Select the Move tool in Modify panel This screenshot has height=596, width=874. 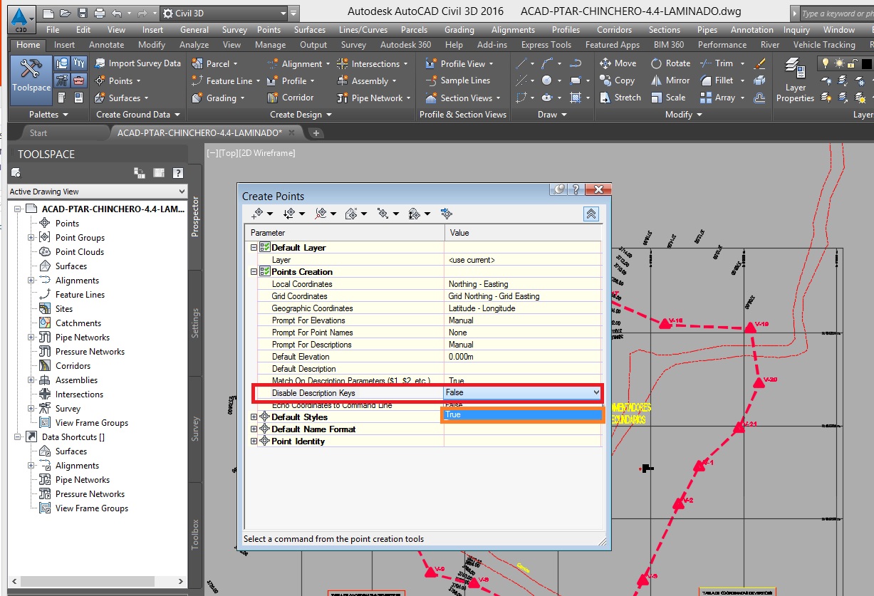(x=618, y=63)
